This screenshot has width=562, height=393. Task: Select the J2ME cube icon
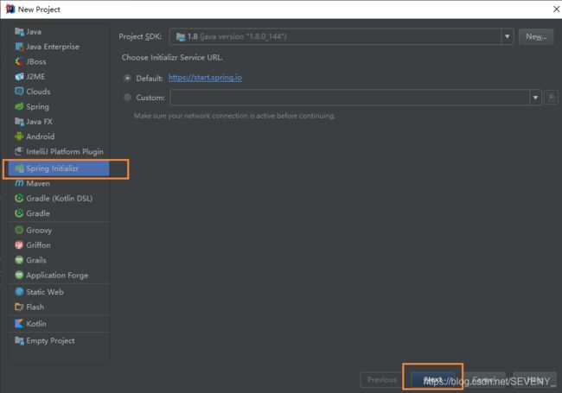(x=19, y=77)
